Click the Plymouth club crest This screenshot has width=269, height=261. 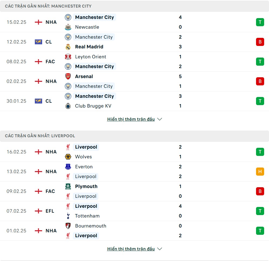click(68, 186)
